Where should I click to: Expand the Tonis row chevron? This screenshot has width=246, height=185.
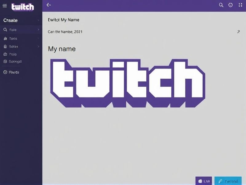click(38, 38)
